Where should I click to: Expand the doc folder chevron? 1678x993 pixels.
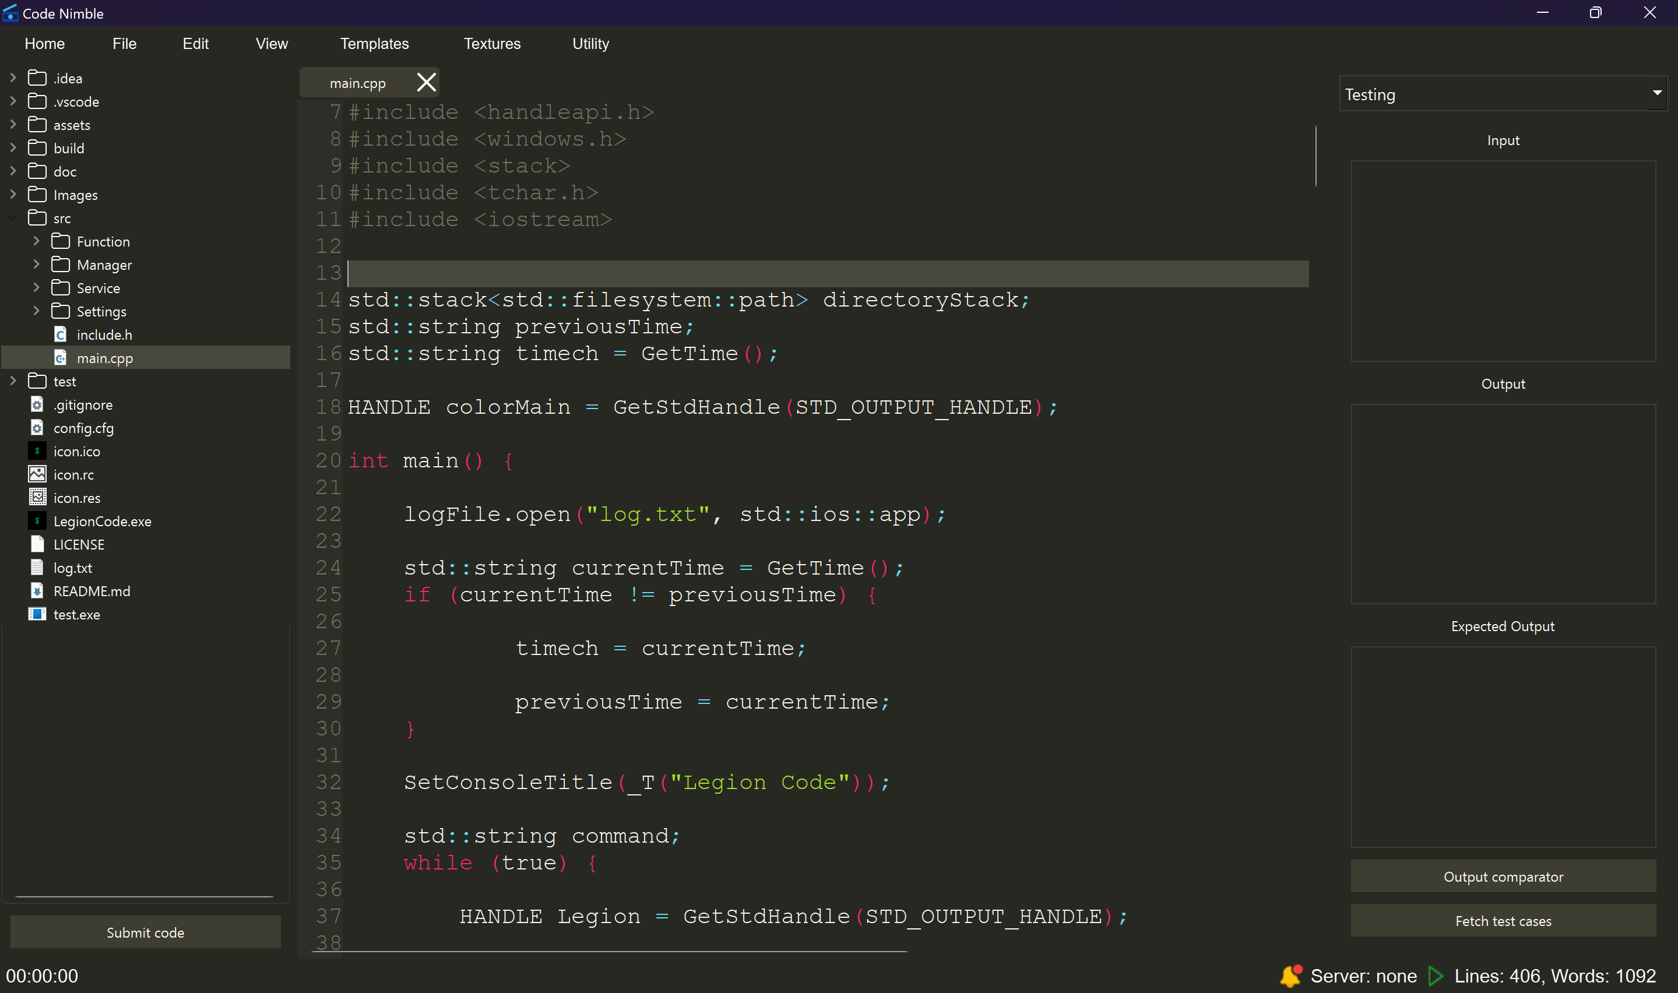tap(13, 171)
